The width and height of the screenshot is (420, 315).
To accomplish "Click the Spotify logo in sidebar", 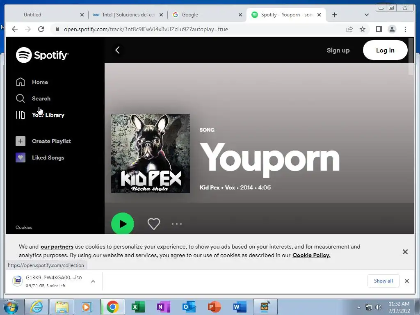I will coord(42,55).
